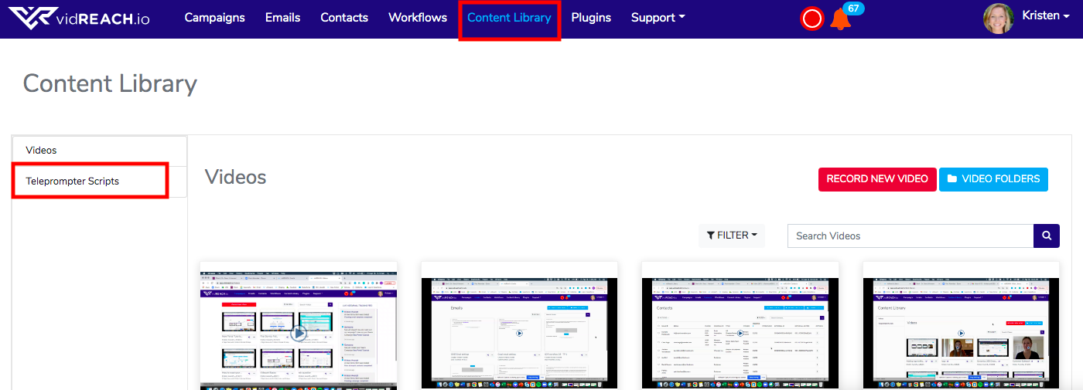Image resolution: width=1083 pixels, height=390 pixels.
Task: Select the Content Library tab
Action: [x=509, y=18]
